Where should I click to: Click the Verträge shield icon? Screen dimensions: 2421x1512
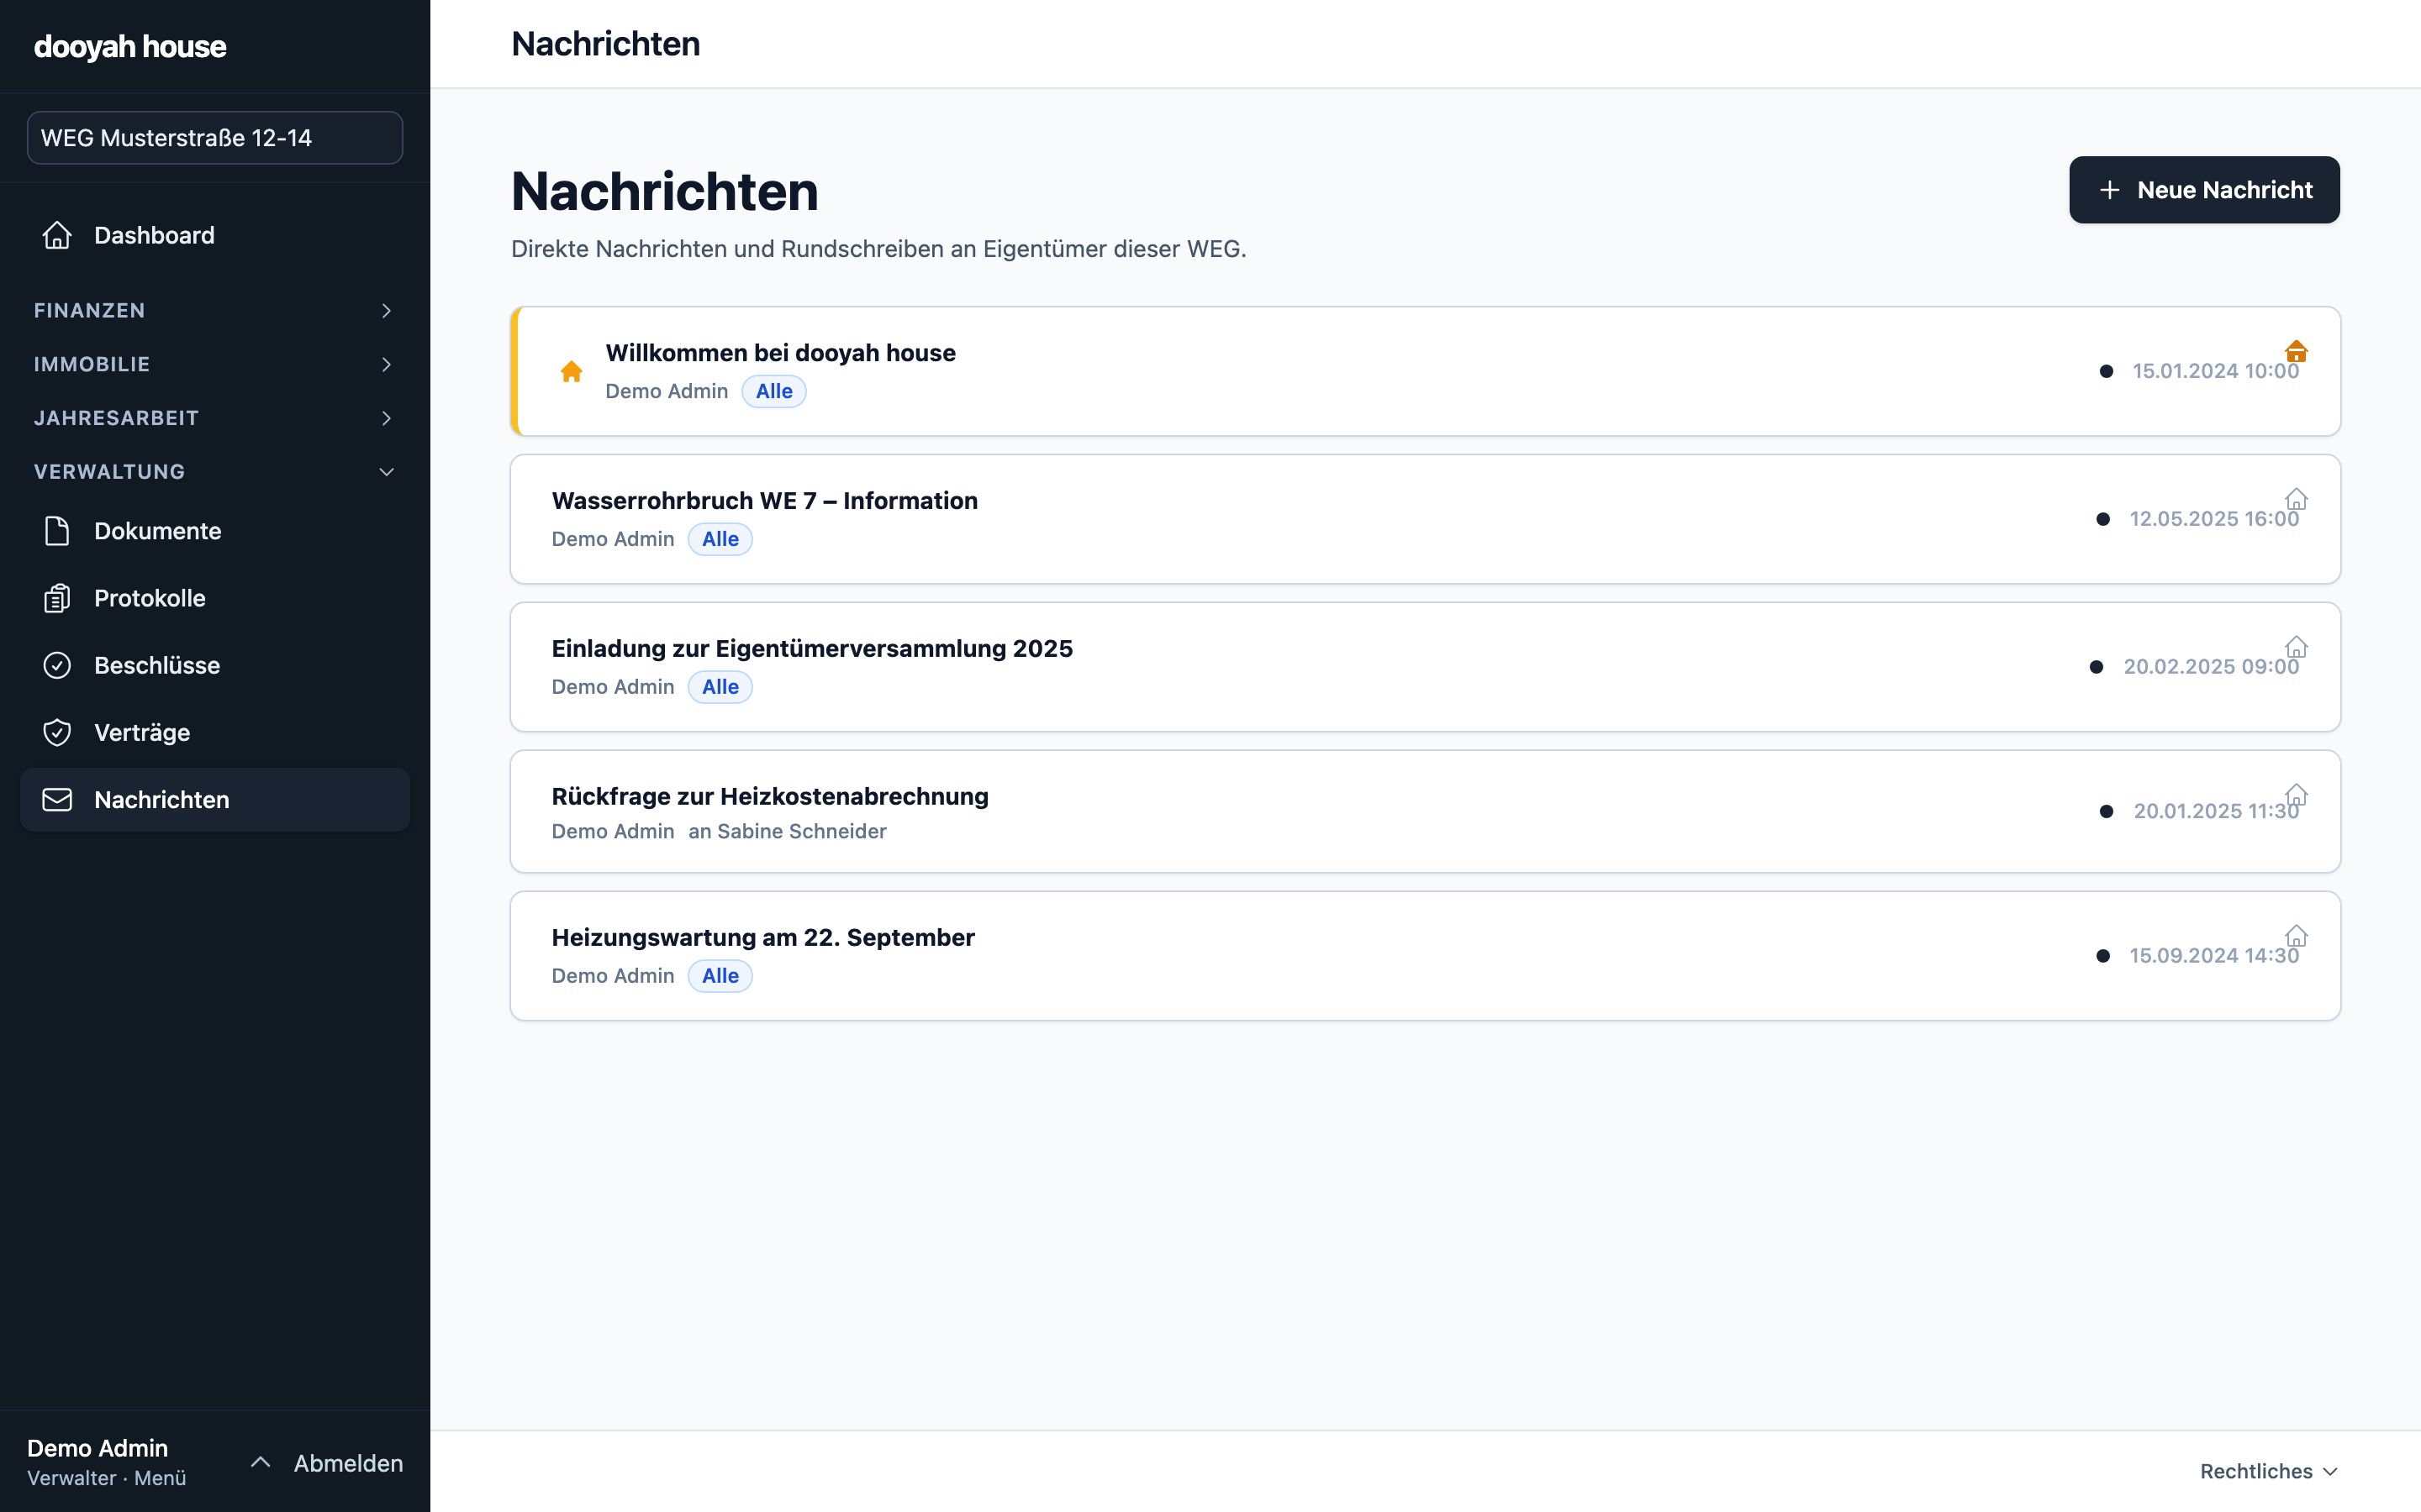tap(57, 732)
